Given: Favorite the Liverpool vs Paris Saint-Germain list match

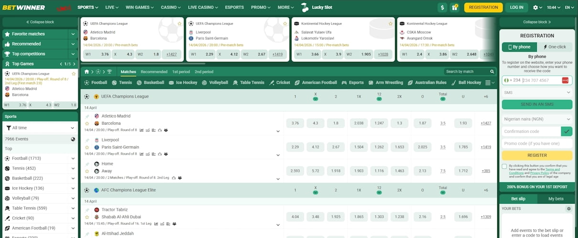Looking at the screenshot, I should [87, 147].
